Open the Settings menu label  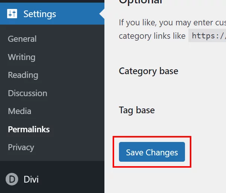click(x=40, y=14)
